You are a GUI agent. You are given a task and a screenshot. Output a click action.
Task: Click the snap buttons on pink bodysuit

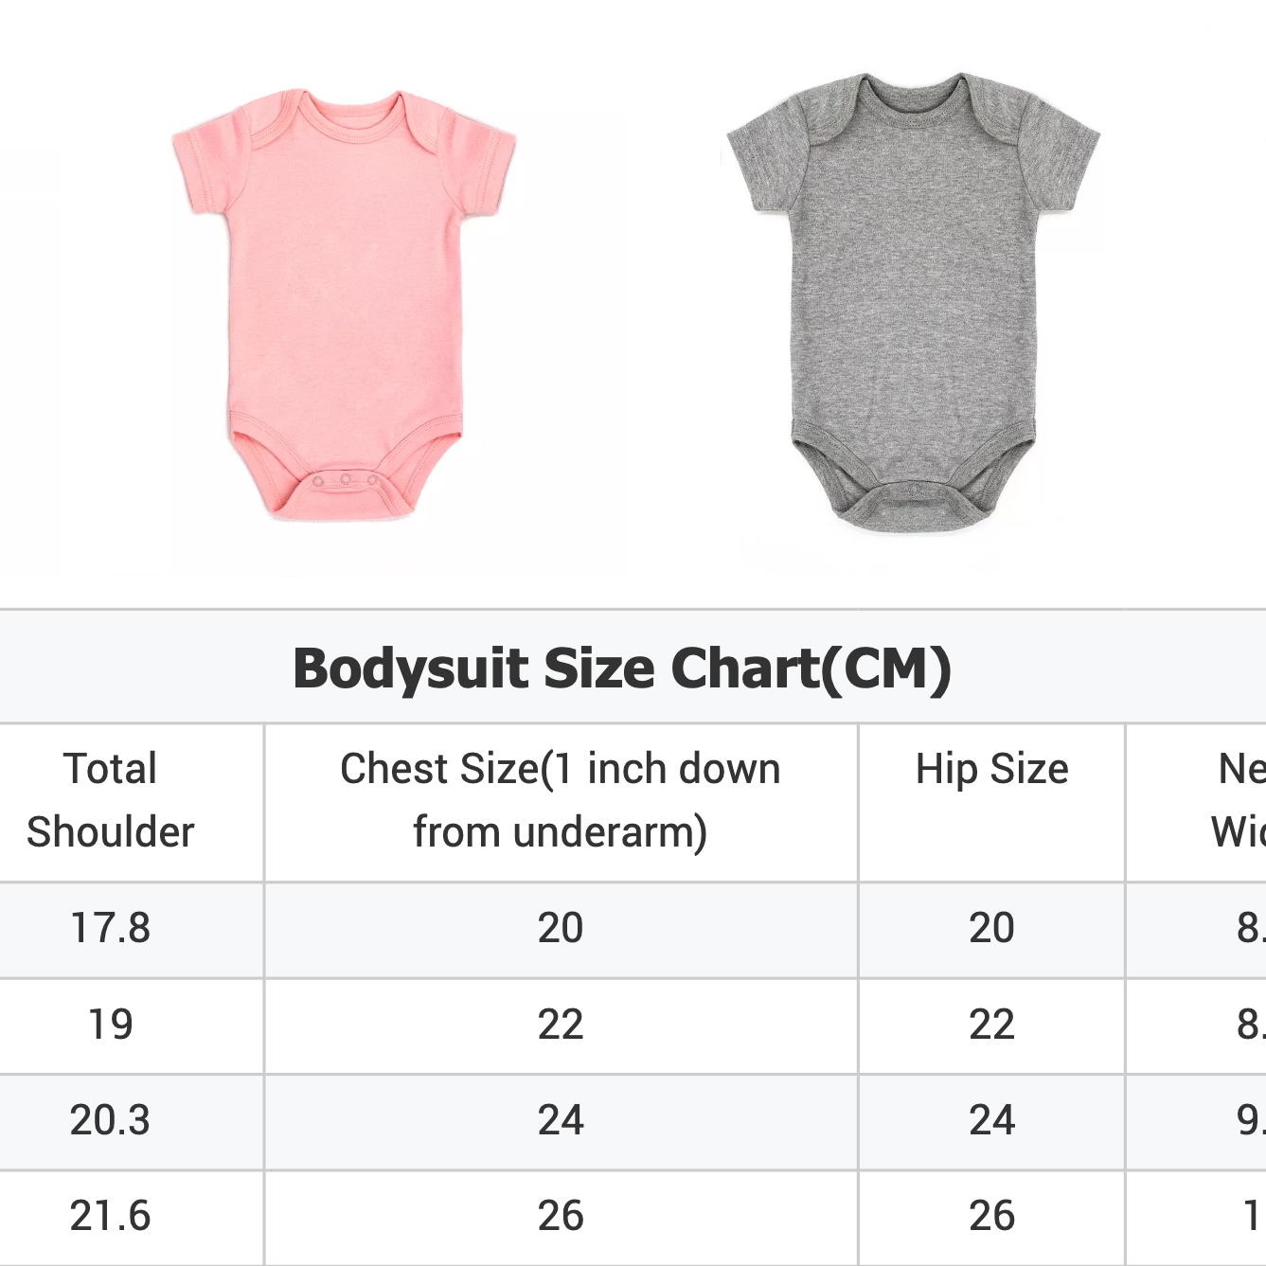[346, 480]
